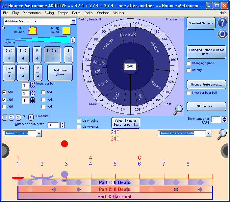Enable the Lilt volumes checkbox

(x=79, y=127)
